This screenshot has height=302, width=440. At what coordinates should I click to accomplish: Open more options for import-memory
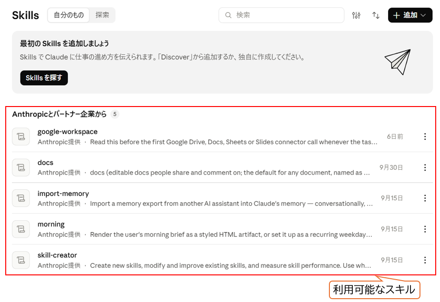click(425, 198)
